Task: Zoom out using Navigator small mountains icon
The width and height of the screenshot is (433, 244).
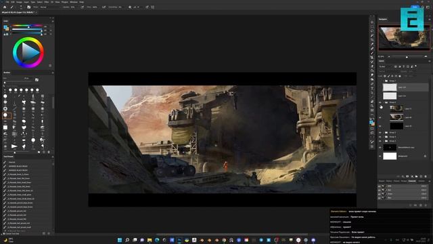Action: click(x=389, y=56)
